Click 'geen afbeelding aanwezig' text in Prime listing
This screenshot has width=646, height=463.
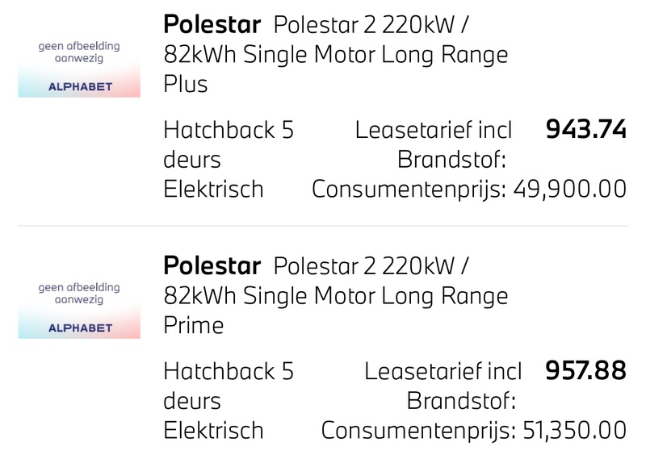tap(79, 293)
